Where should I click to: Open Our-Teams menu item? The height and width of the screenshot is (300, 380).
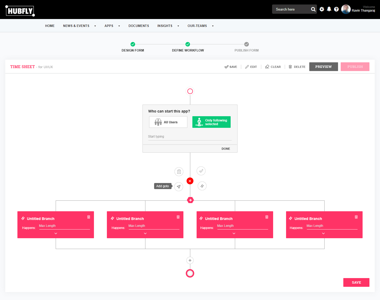197,26
